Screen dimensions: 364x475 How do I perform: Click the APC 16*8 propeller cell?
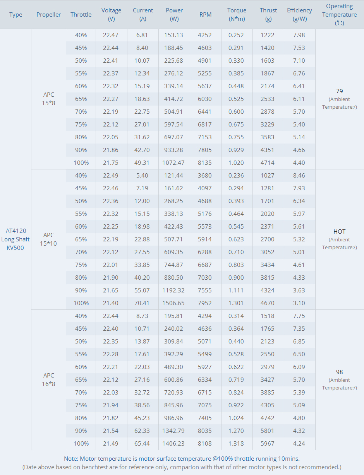(x=49, y=379)
